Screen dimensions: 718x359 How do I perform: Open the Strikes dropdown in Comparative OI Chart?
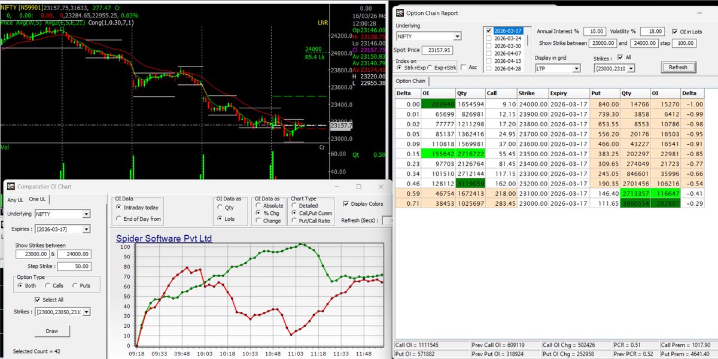tap(86, 312)
